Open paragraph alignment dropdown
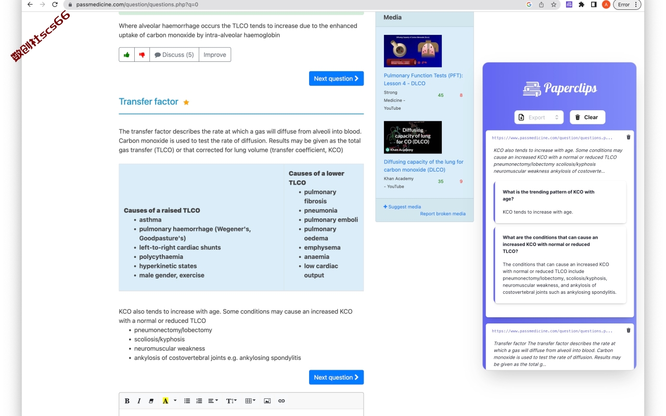Image resolution: width=666 pixels, height=416 pixels. click(x=213, y=401)
